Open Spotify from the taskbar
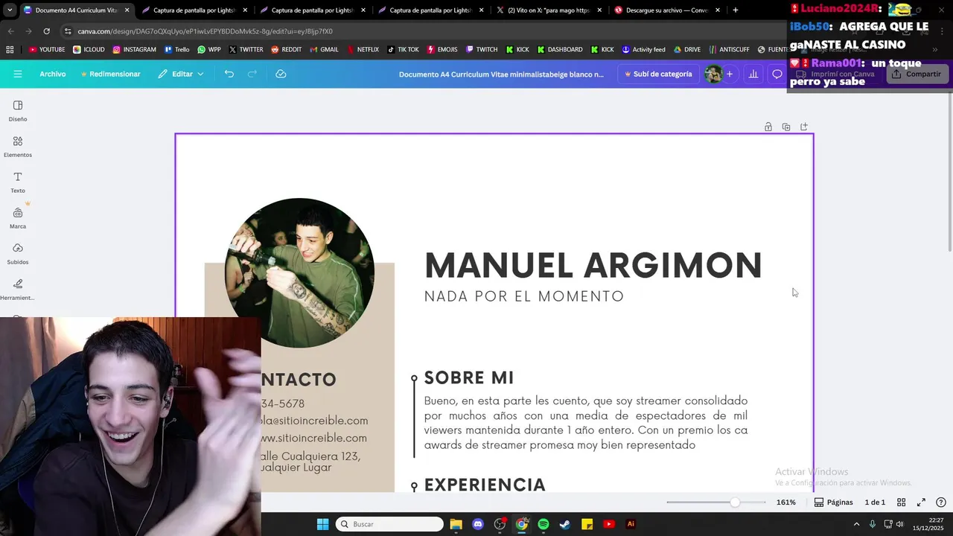Image resolution: width=953 pixels, height=536 pixels. [544, 524]
